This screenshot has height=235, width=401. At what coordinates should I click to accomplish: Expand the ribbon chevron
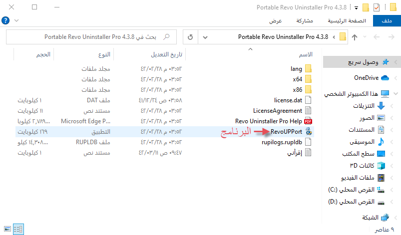tap(16, 20)
